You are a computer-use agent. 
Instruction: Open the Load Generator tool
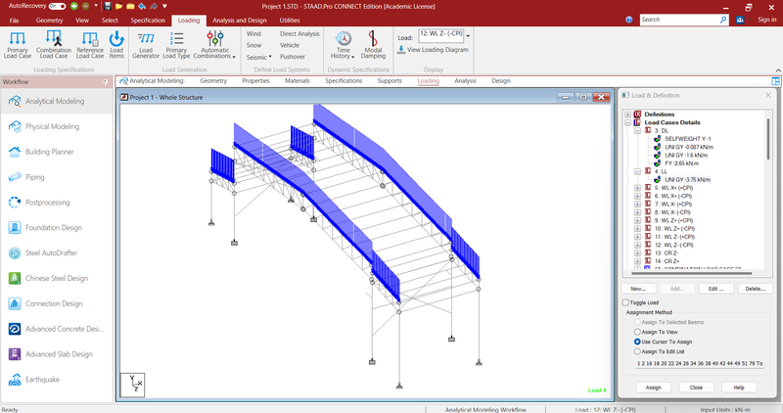coord(146,44)
